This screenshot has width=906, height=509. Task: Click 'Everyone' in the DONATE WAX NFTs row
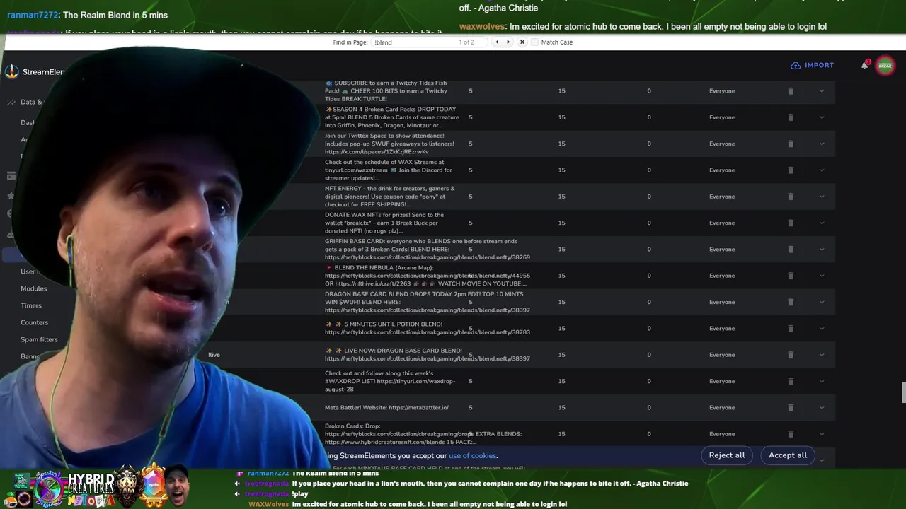click(x=722, y=223)
